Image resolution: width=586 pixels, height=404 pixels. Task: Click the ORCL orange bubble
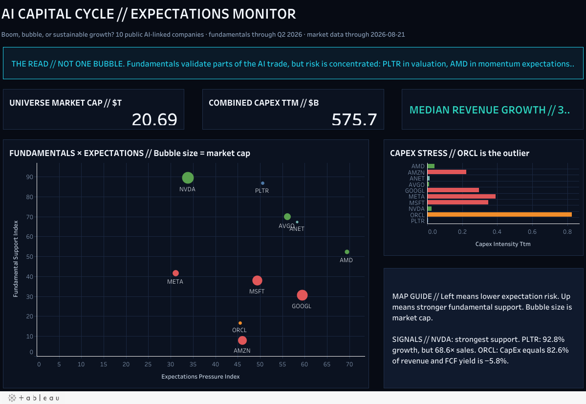(x=240, y=323)
